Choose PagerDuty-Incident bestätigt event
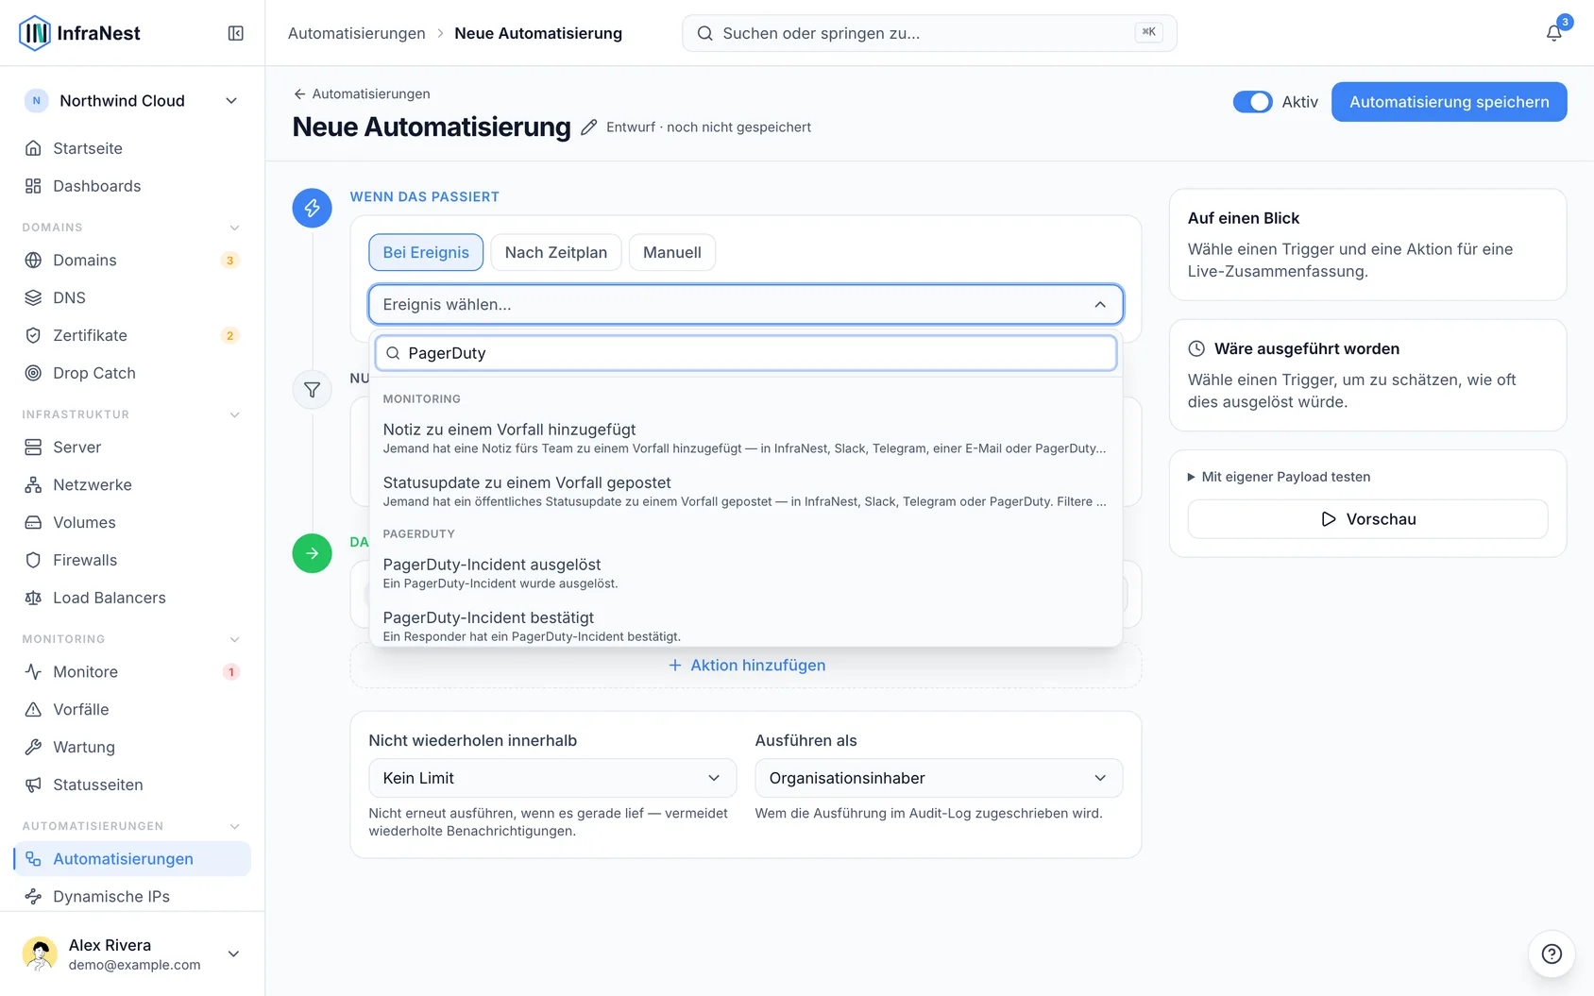 [x=745, y=625]
